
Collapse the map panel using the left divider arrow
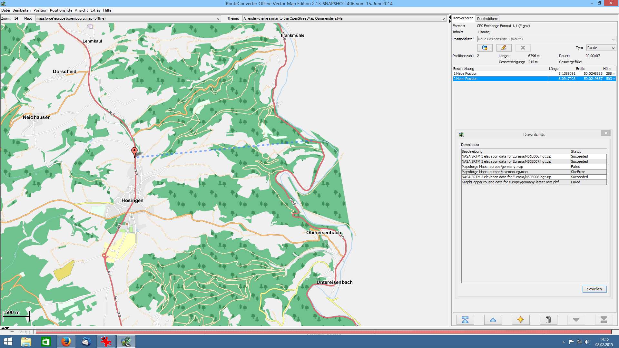coord(450,17)
